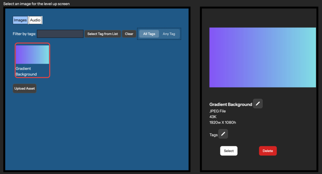The height and width of the screenshot is (174, 322).
Task: Edit the Gradient Background asset name with pencil icon
Action: pos(258,104)
